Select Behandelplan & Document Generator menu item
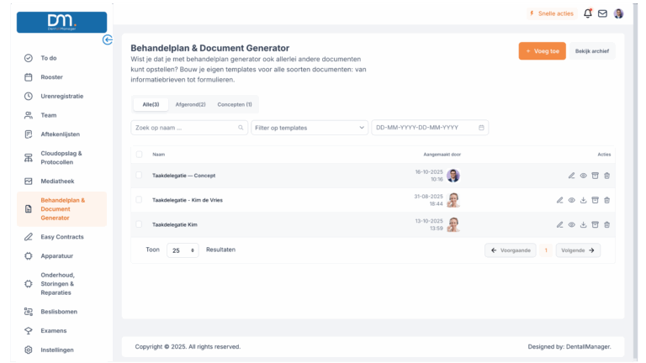Viewport: 646px width, 363px height. click(61, 209)
